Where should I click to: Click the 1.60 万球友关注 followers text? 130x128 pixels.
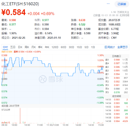pyautogui.click(x=120, y=12)
